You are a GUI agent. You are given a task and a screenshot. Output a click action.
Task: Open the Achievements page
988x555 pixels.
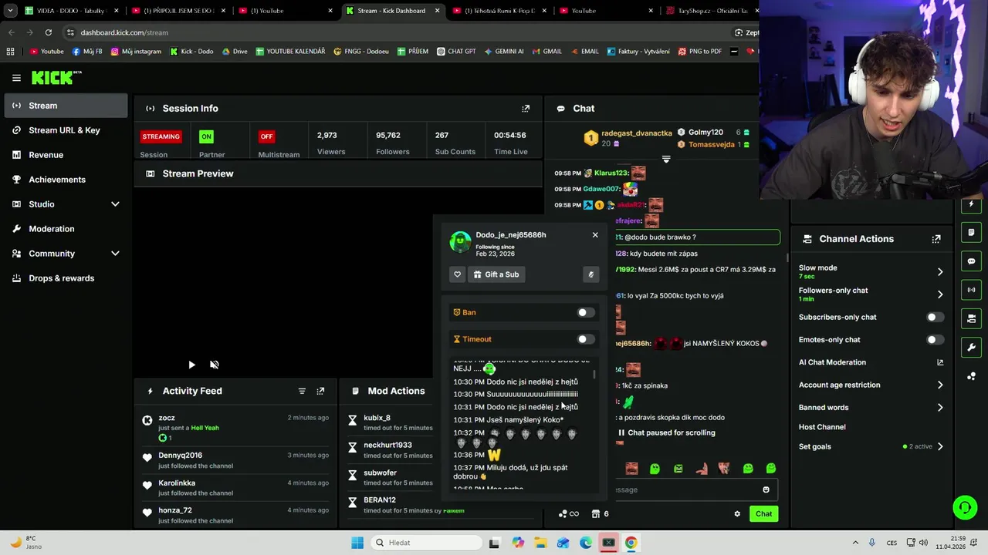(x=66, y=180)
